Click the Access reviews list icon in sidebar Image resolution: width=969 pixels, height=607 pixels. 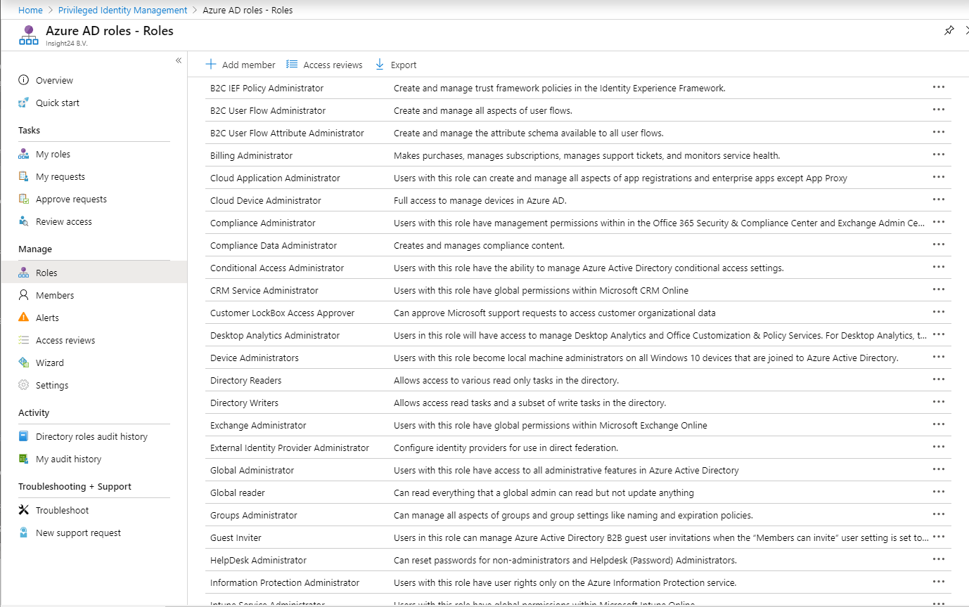pyautogui.click(x=24, y=340)
